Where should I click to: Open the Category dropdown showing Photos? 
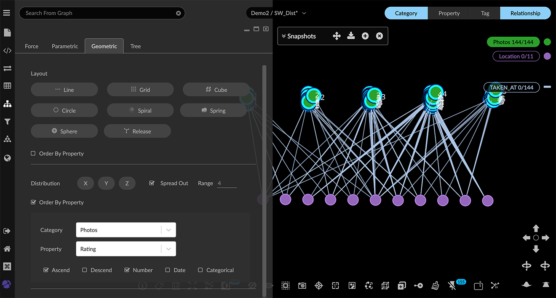pos(126,230)
